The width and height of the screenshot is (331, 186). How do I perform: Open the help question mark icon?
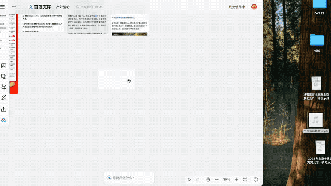point(256,180)
